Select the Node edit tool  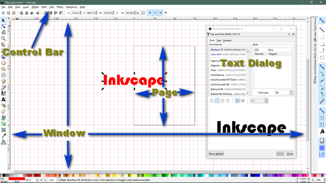(x=3, y=26)
